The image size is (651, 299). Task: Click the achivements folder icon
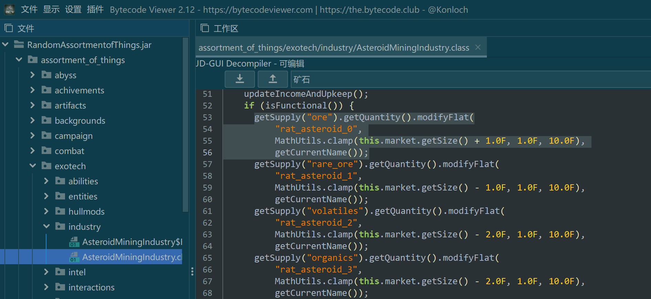click(x=46, y=90)
